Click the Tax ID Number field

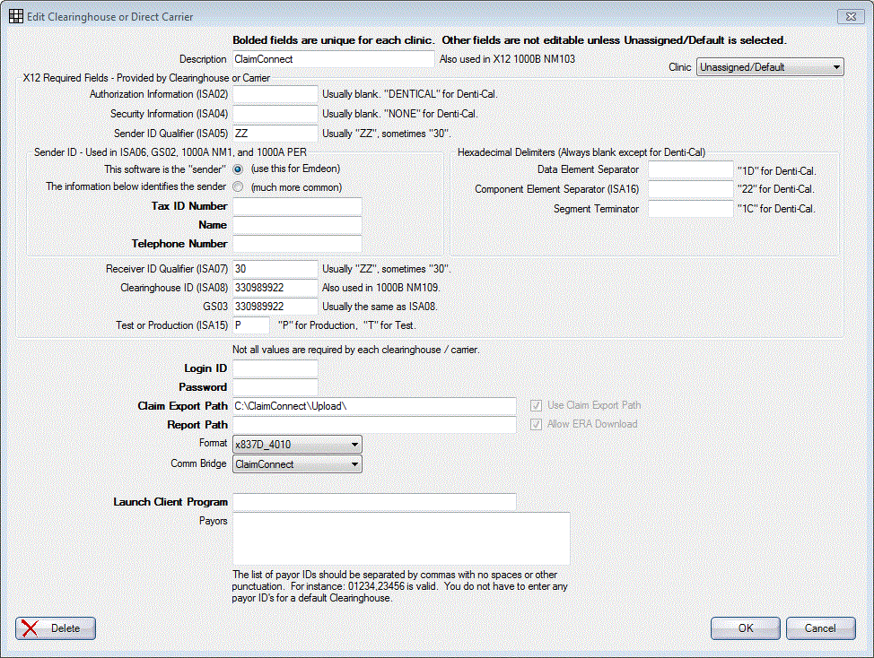[297, 206]
